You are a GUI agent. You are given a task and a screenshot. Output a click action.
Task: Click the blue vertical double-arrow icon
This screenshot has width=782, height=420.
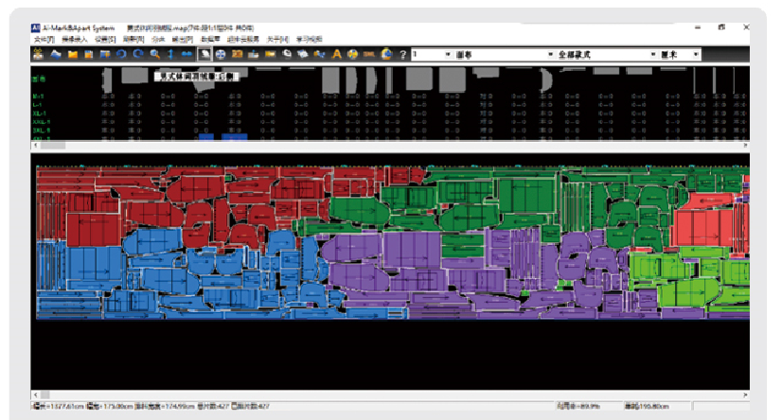(171, 55)
